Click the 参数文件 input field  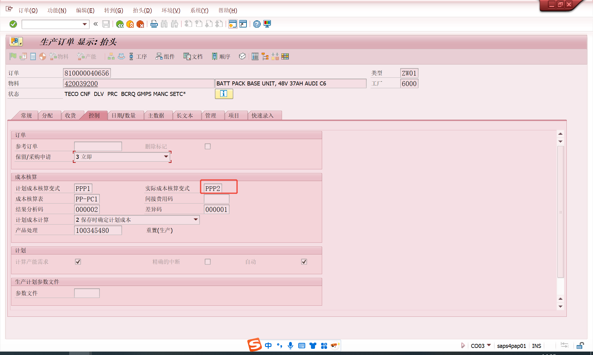[87, 293]
